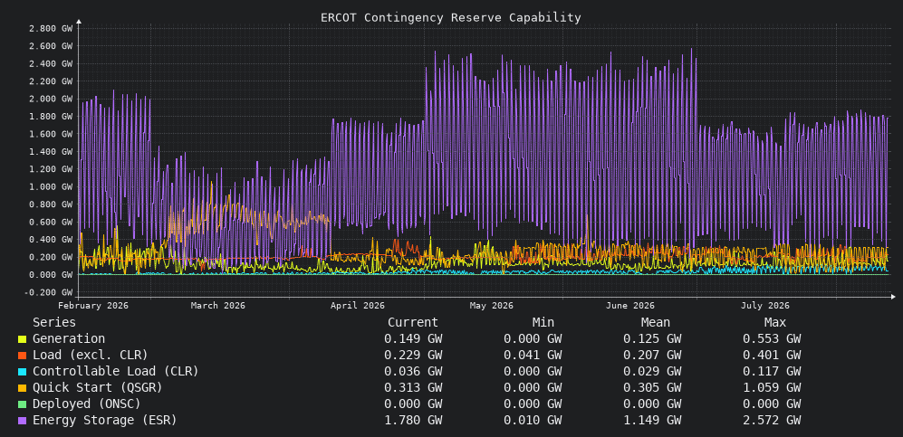Click Energy Storage min value 0.010 GW

533,420
